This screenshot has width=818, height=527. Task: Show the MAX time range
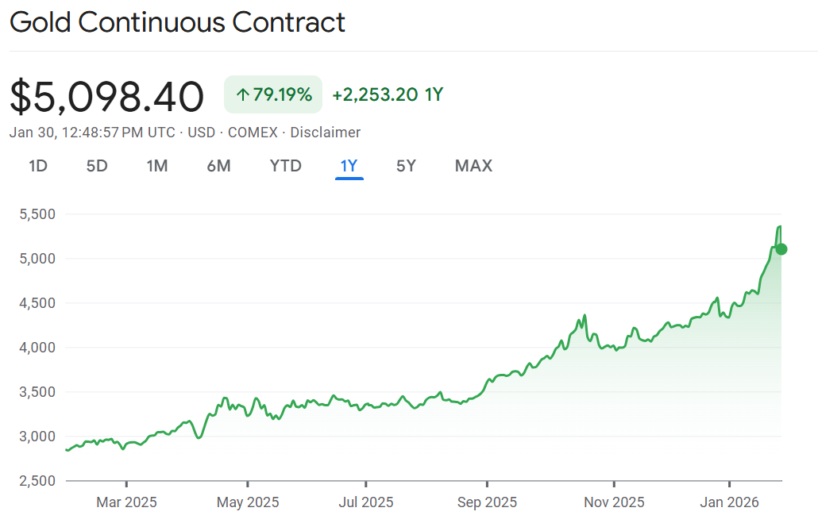[473, 166]
